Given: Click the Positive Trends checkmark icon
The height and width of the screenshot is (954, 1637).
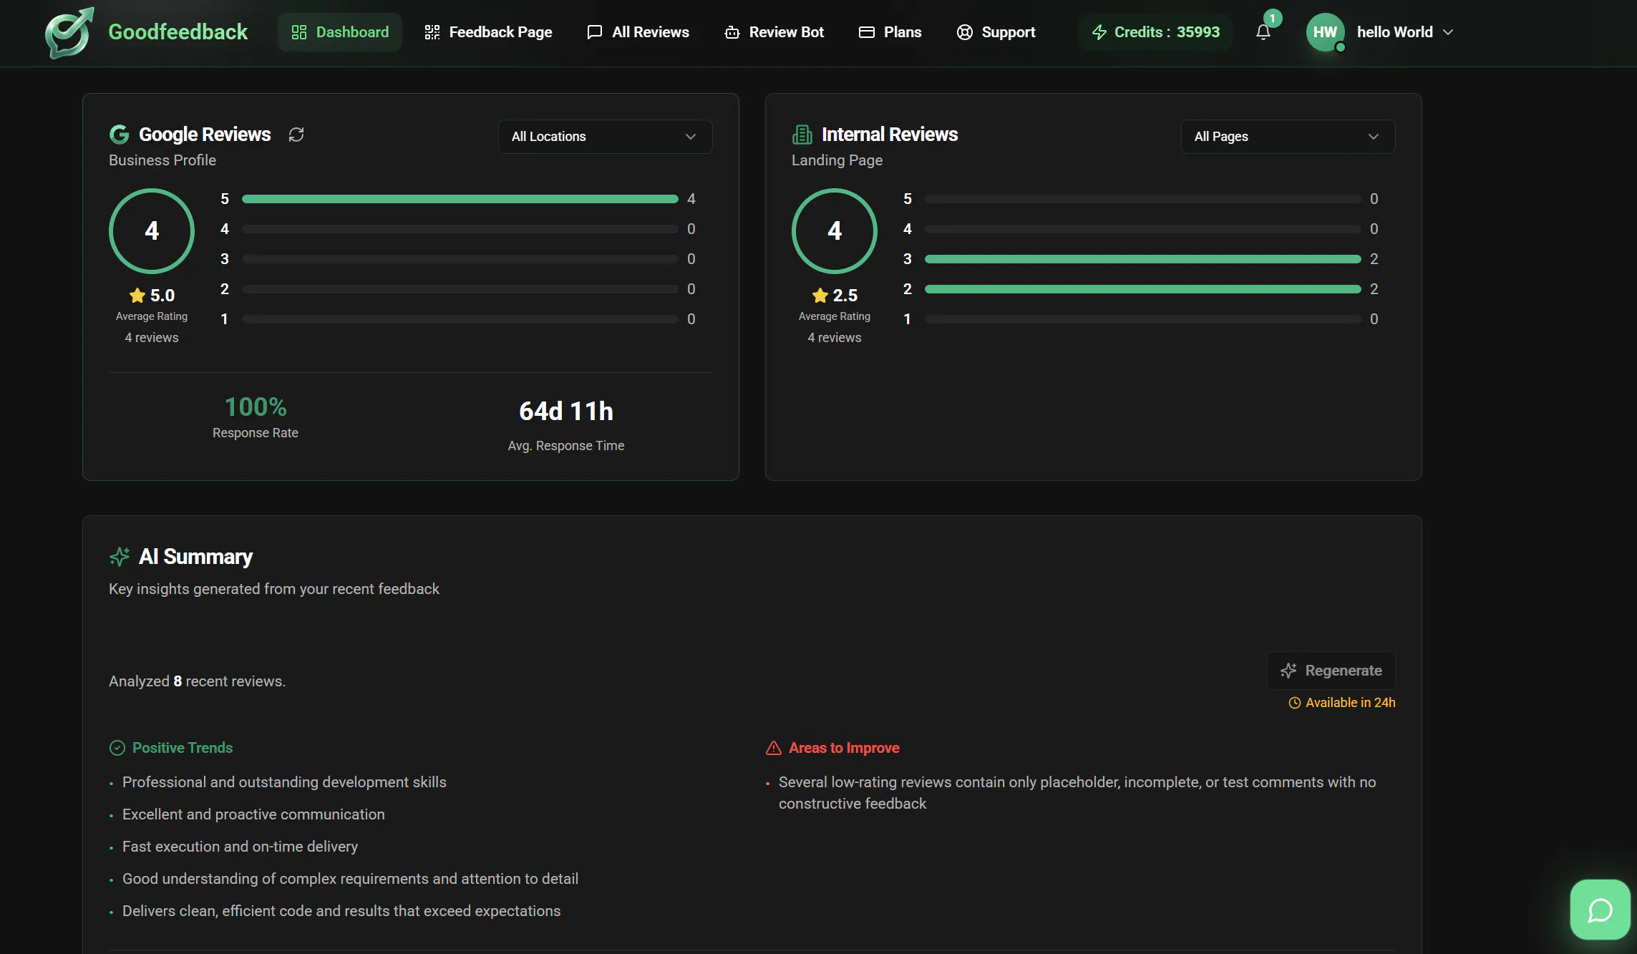Looking at the screenshot, I should click(x=117, y=748).
